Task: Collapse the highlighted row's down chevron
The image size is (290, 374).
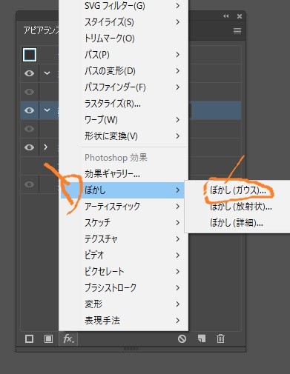Action: pyautogui.click(x=47, y=110)
